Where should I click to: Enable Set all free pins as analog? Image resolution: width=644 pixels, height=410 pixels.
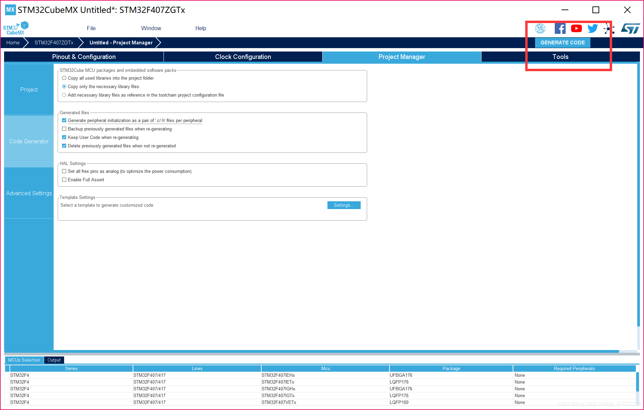[64, 171]
